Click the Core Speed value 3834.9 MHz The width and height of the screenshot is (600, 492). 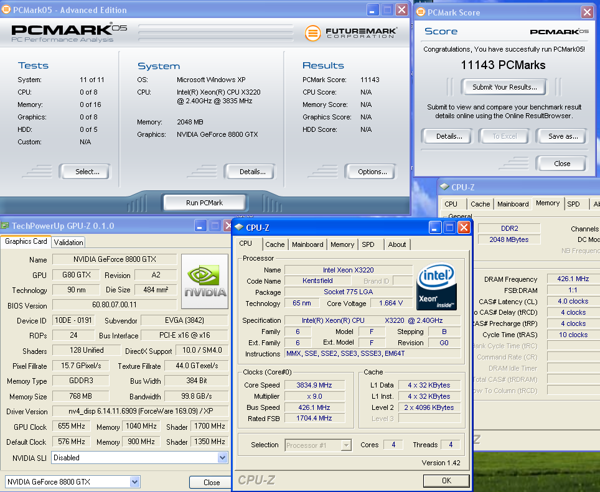coord(314,385)
